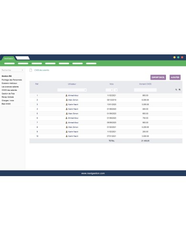The height and width of the screenshot is (231, 186).
Task: Open Charges / mois in the sidebar
Action: (8, 101)
